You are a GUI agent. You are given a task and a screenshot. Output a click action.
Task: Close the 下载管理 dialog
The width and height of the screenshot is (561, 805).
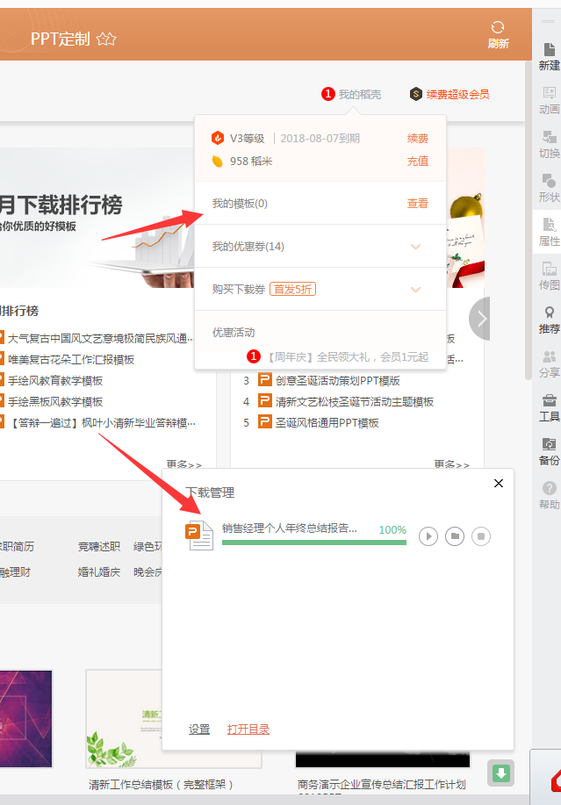tap(499, 483)
